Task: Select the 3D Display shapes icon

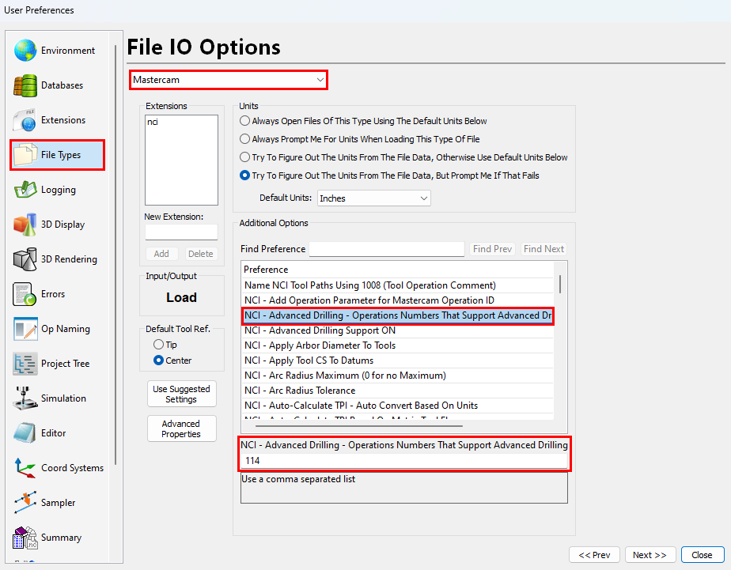Action: [x=25, y=225]
